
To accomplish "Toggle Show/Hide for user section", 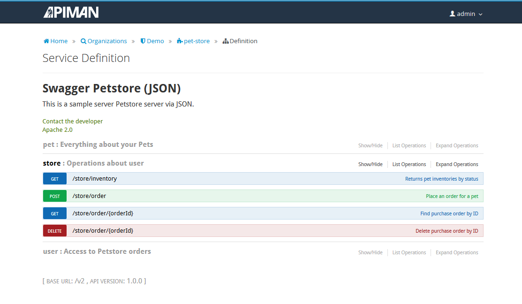I will pos(370,252).
